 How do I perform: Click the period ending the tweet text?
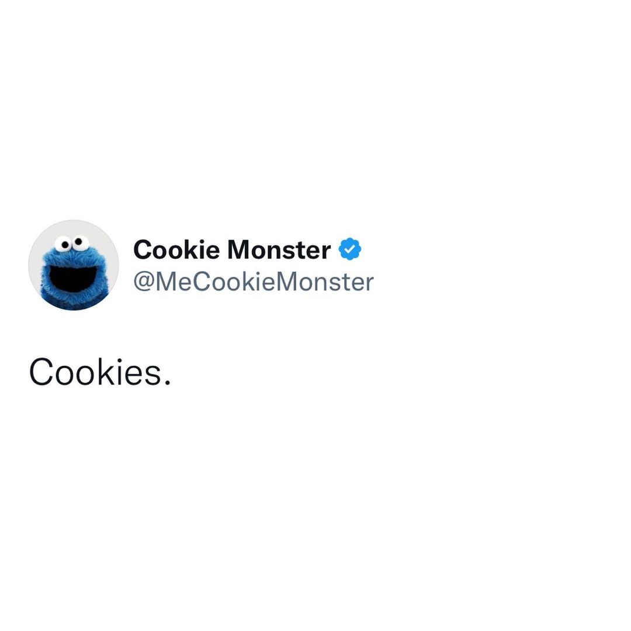point(168,382)
